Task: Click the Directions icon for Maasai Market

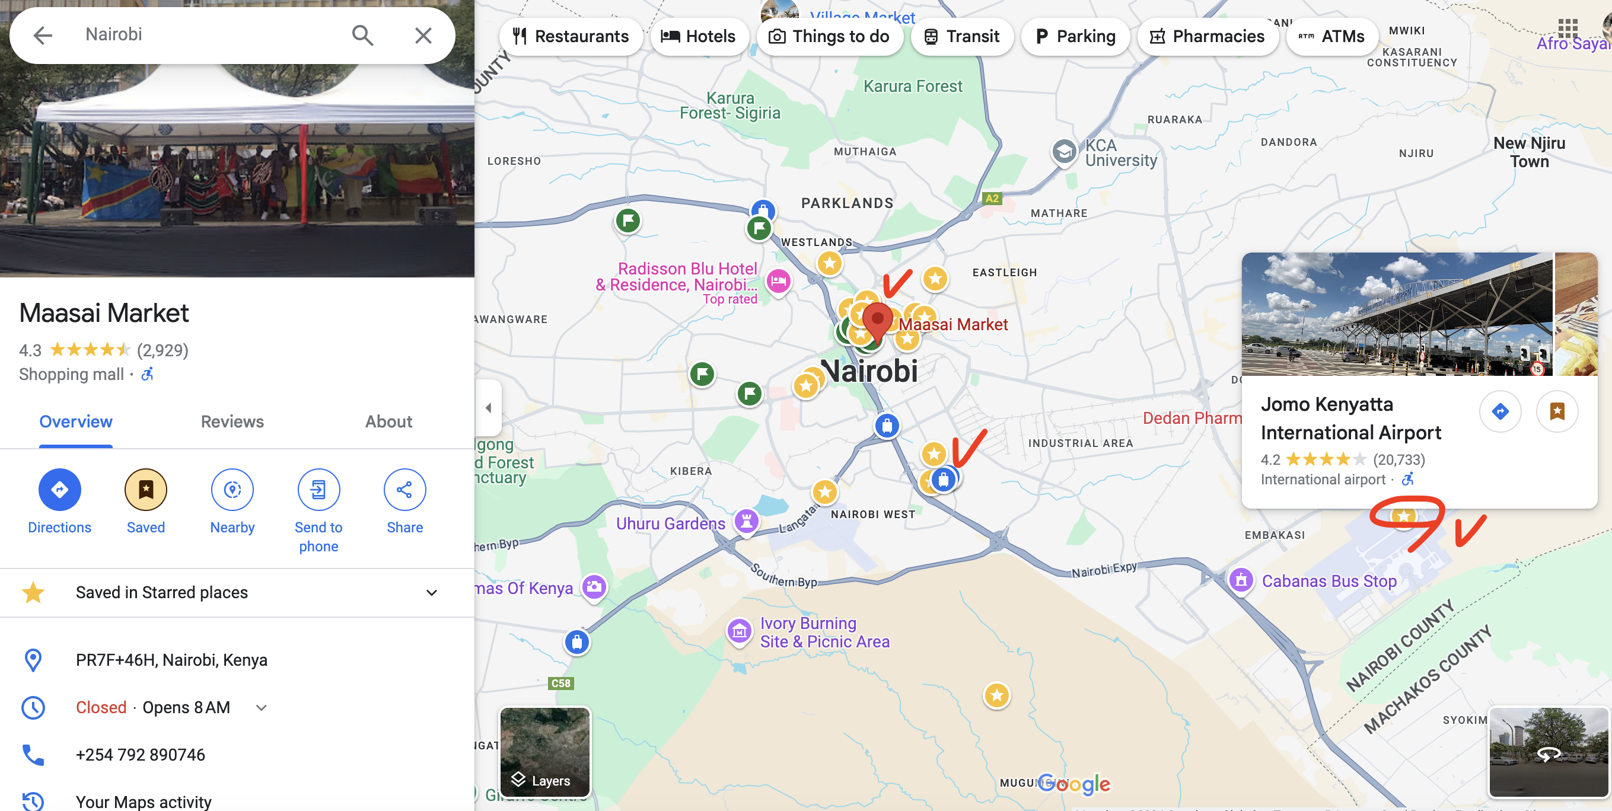Action: 59,490
